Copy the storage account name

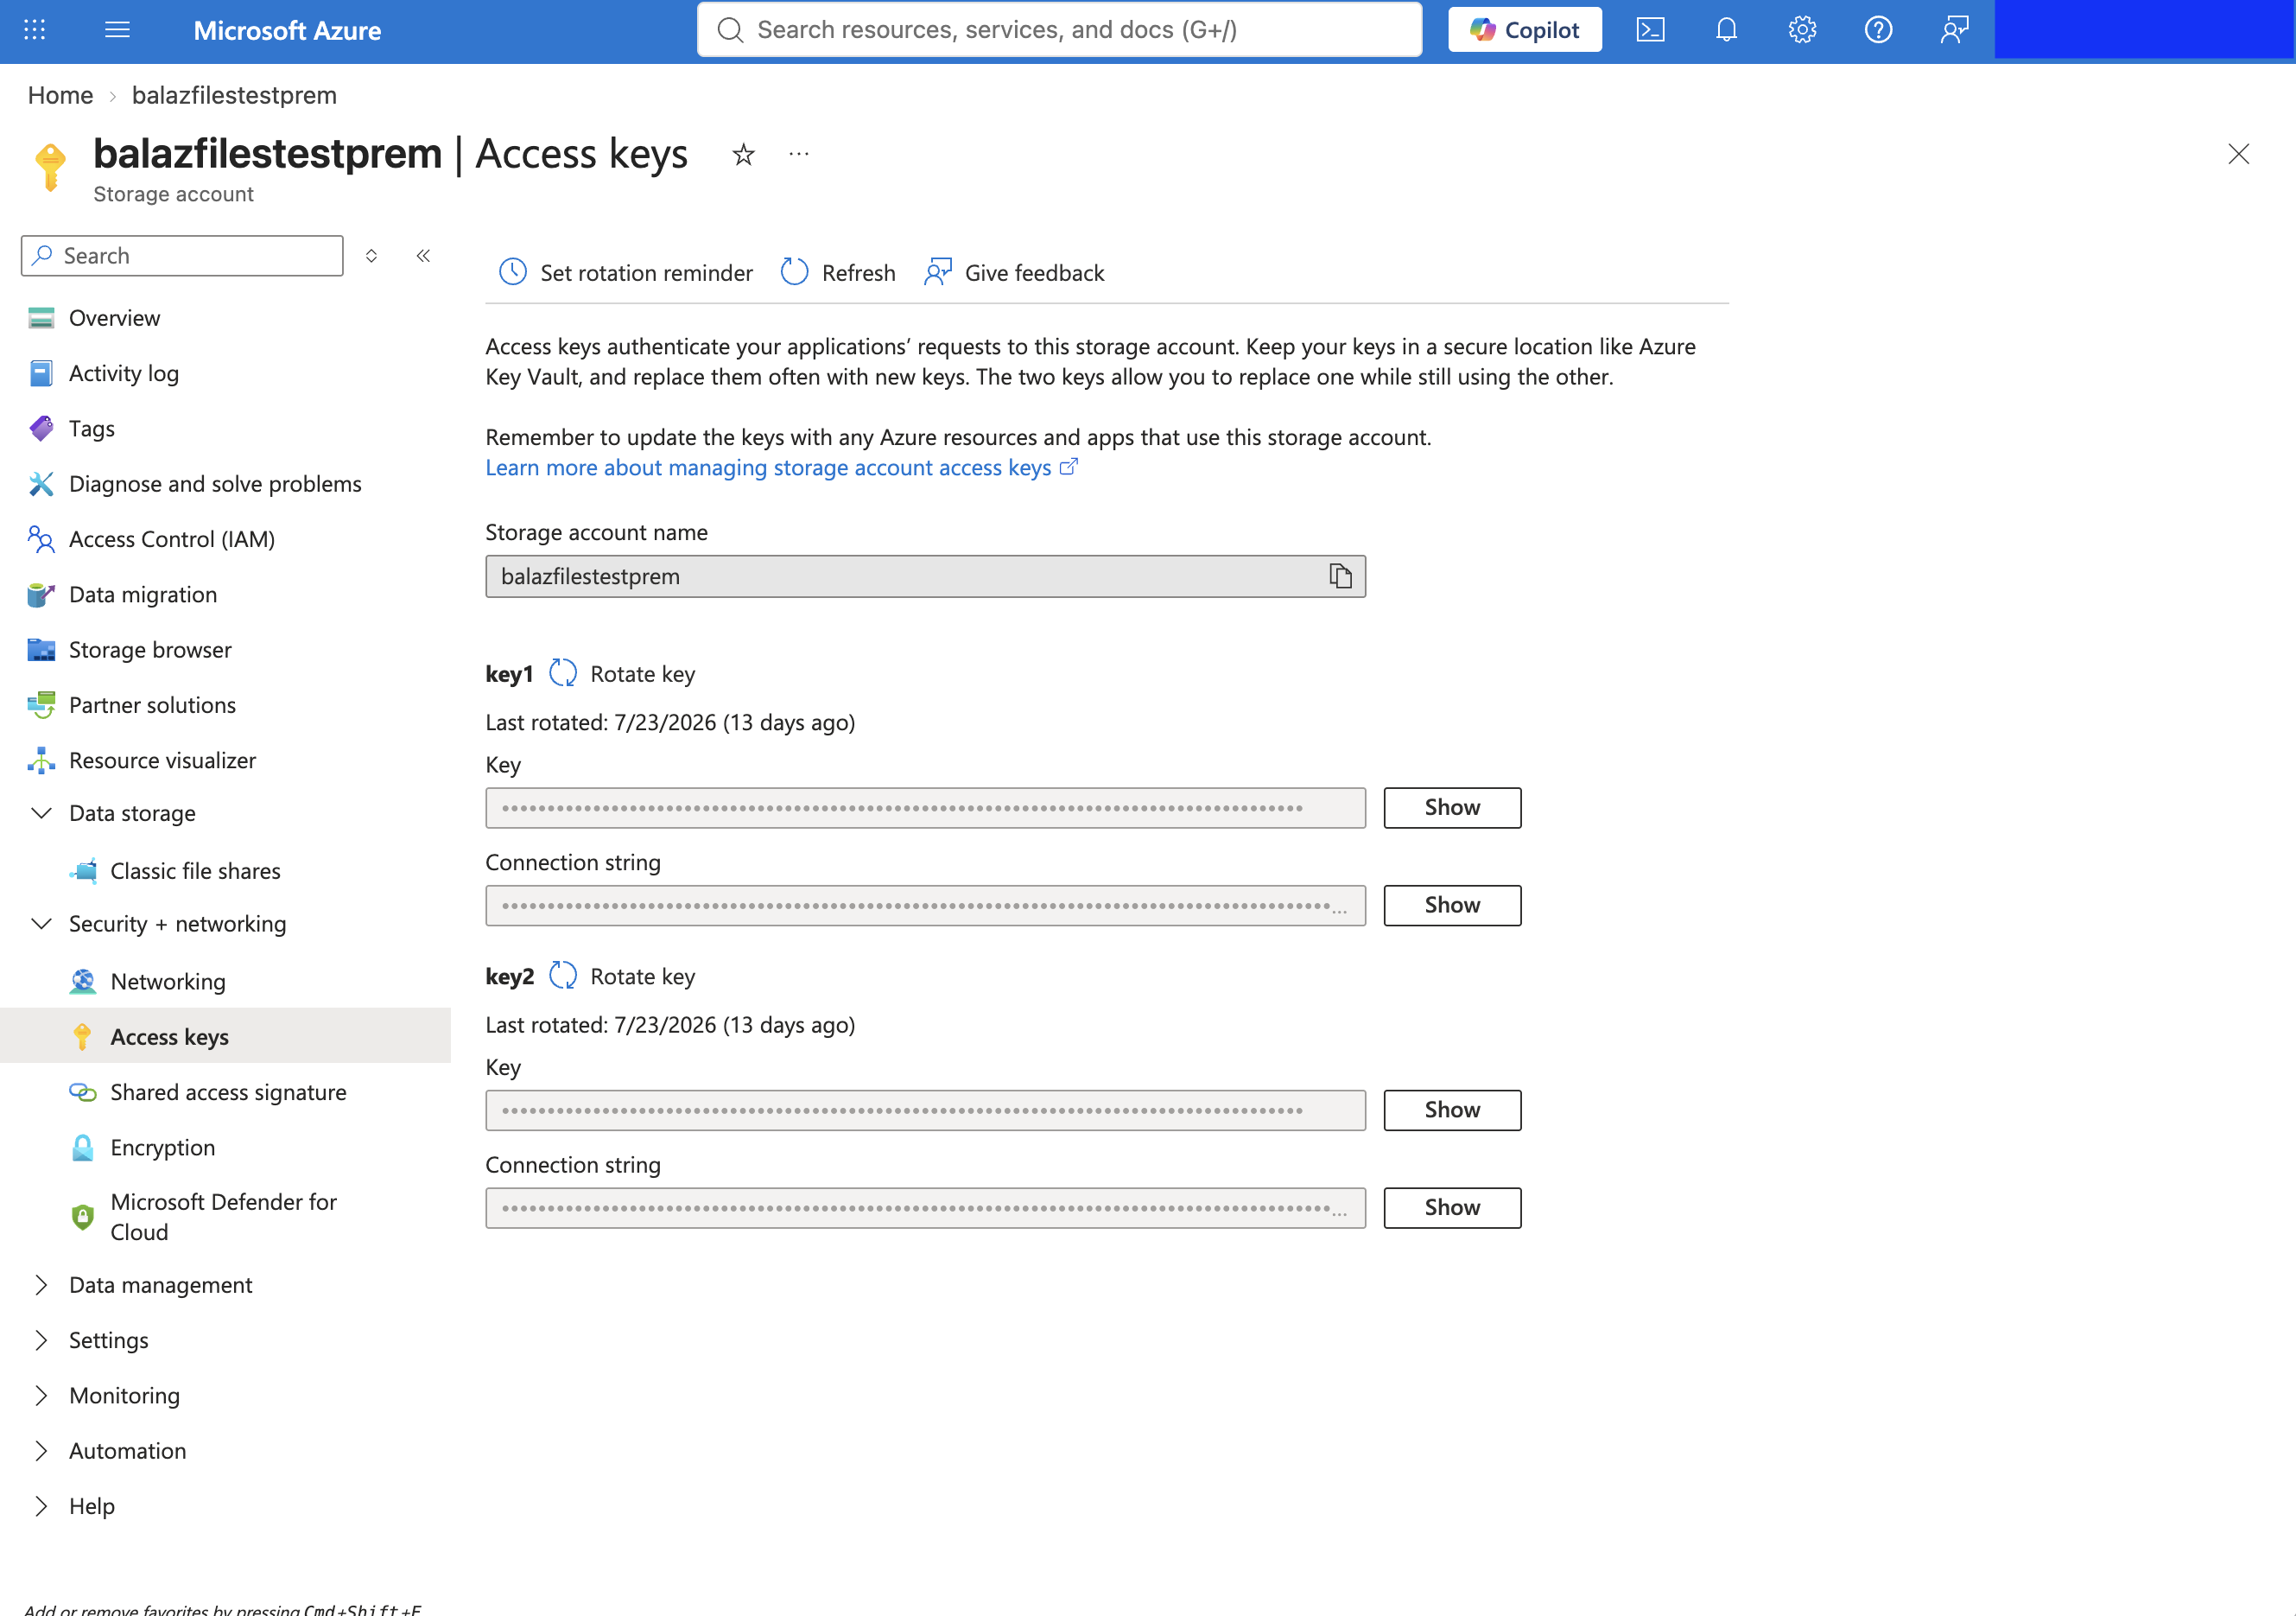pyautogui.click(x=1340, y=576)
